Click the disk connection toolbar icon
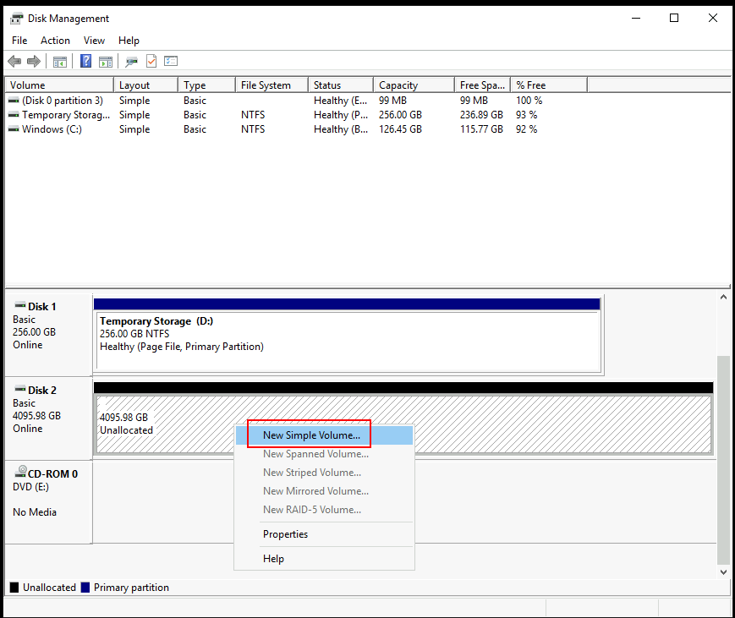735x618 pixels. tap(131, 62)
